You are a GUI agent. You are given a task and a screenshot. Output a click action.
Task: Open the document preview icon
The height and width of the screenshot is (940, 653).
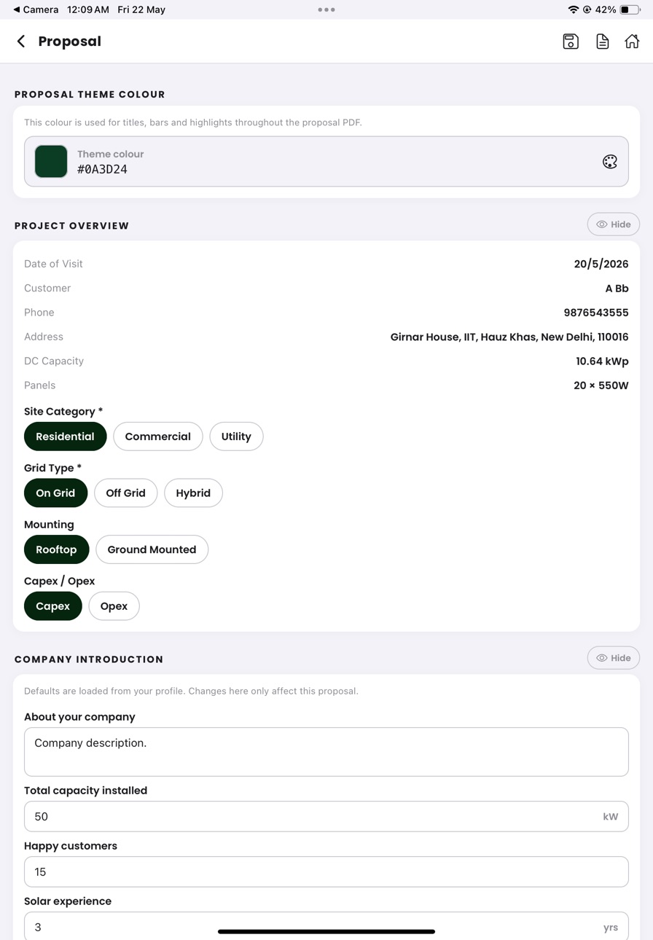coord(602,42)
